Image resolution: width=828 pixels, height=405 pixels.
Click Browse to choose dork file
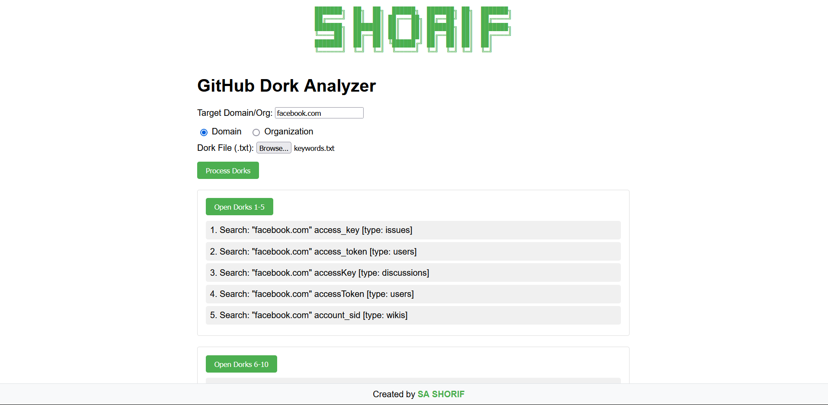274,148
